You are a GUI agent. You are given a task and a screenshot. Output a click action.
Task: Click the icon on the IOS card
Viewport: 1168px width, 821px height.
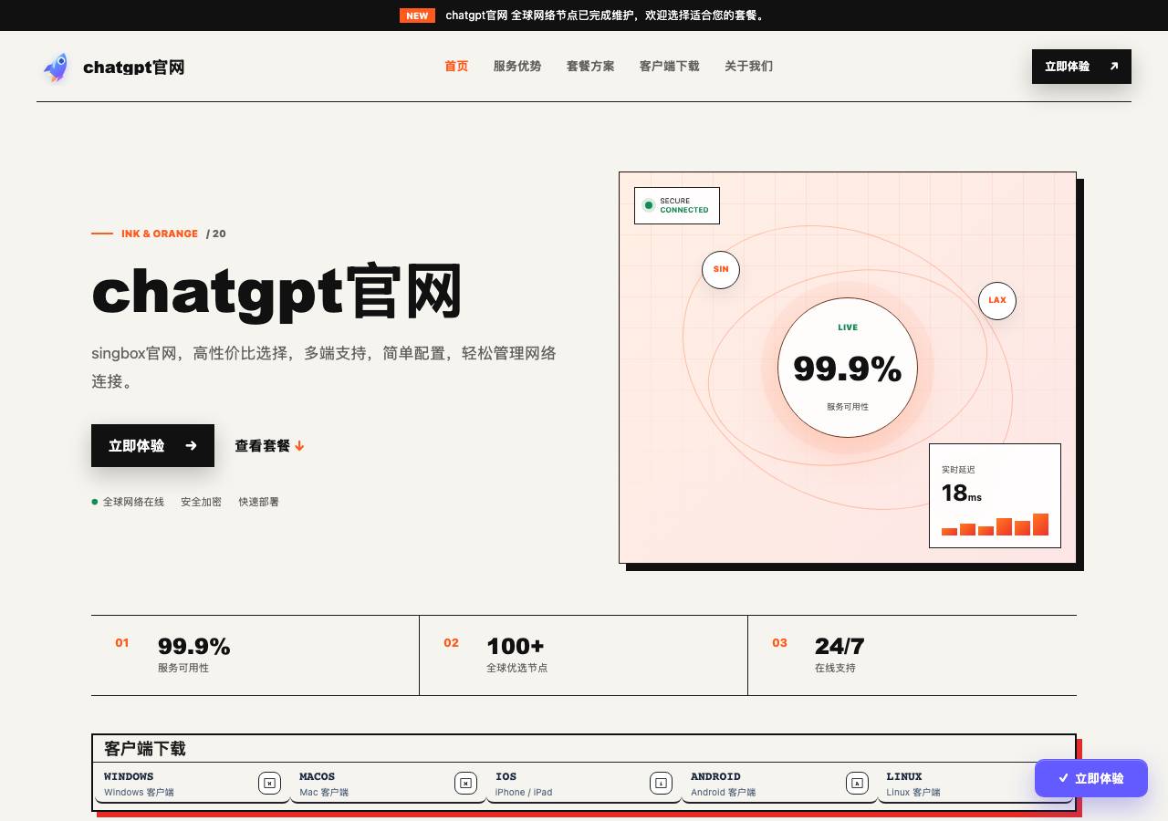tap(661, 783)
